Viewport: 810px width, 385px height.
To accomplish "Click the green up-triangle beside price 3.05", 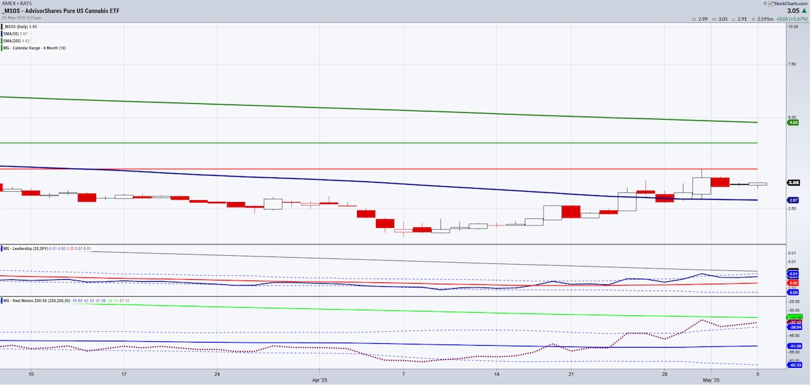I will click(x=804, y=11).
